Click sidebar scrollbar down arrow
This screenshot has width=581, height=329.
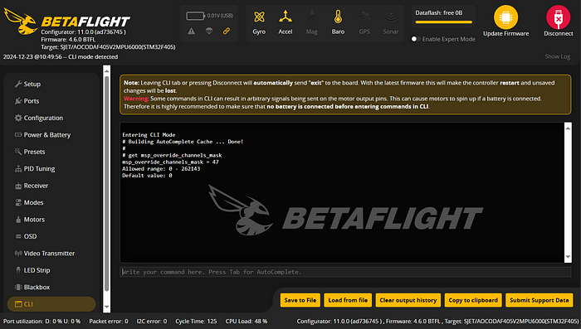[107, 307]
